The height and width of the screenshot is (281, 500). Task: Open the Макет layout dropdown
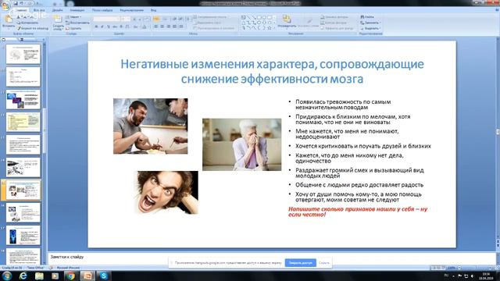74,17
